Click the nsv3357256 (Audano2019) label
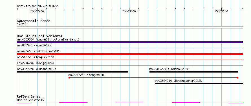The image size is (251, 106). point(36,69)
